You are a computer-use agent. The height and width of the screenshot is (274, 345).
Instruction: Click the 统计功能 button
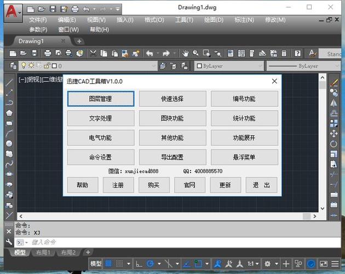coord(244,118)
